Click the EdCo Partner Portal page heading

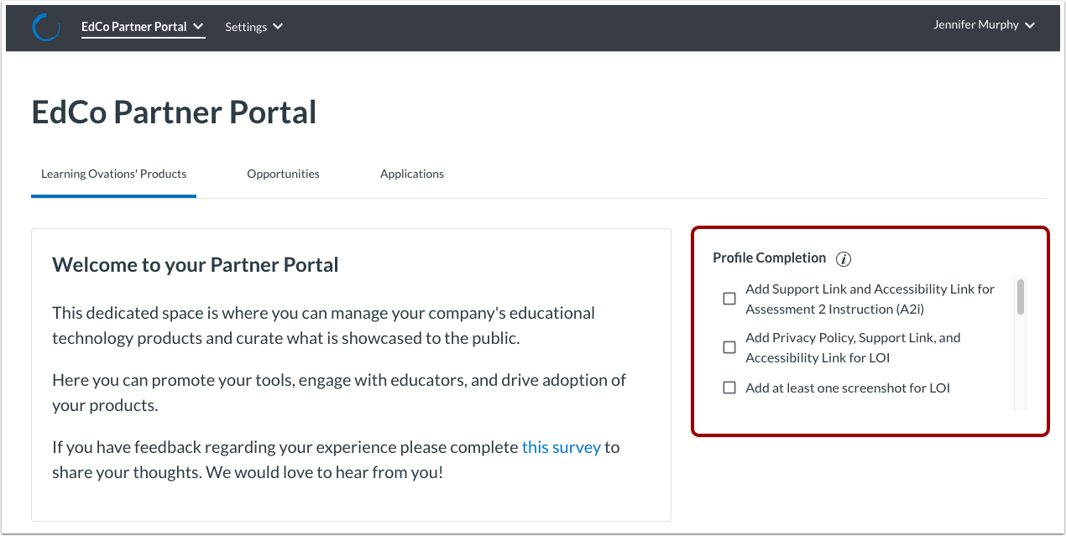pyautogui.click(x=174, y=112)
